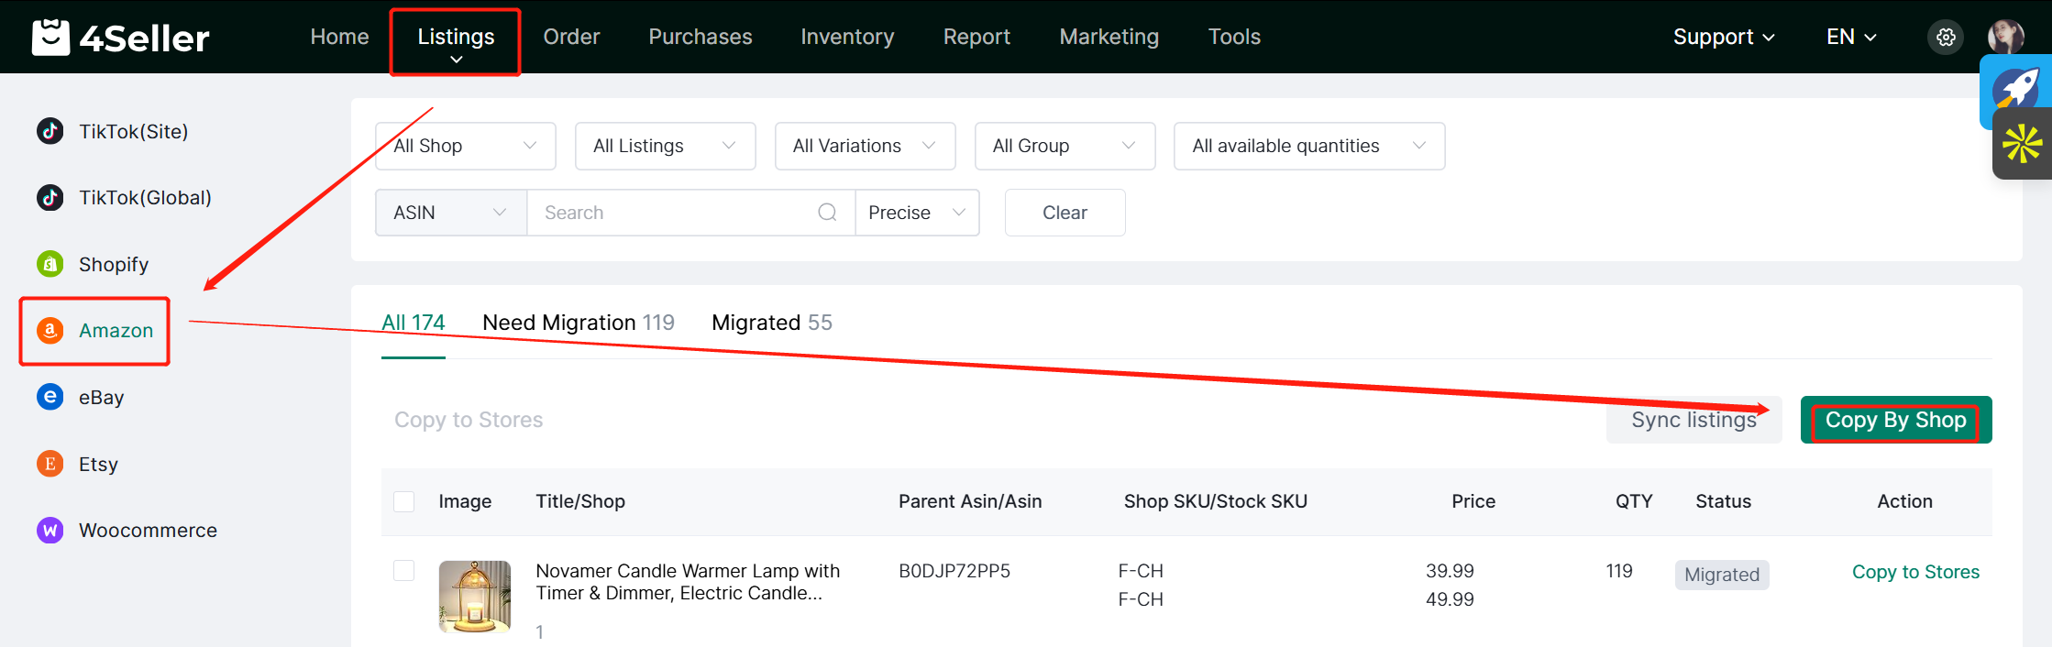Image resolution: width=2052 pixels, height=647 pixels.
Task: Open the All Group dropdown
Action: (x=1065, y=146)
